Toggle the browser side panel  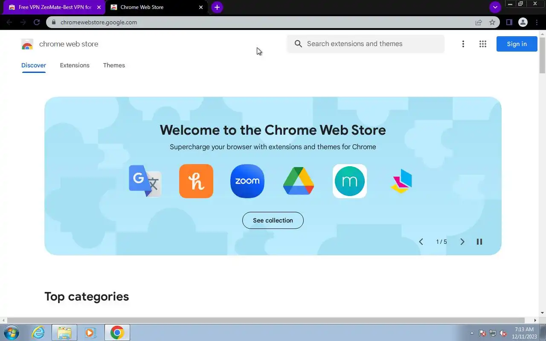point(509,22)
